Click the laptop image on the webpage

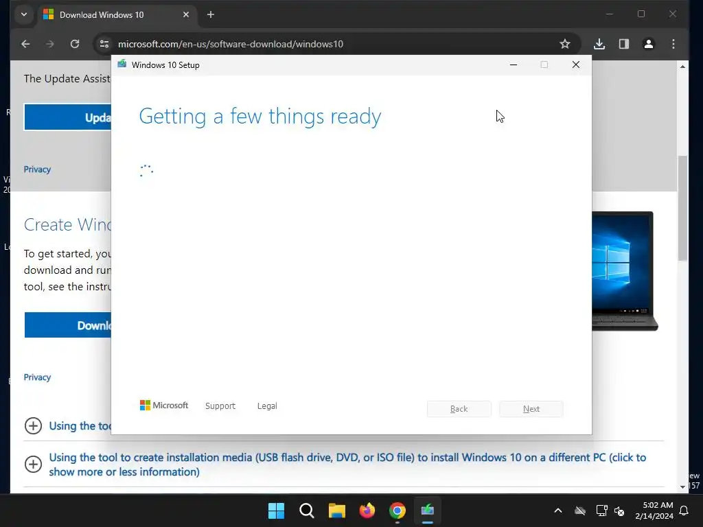coord(625,271)
